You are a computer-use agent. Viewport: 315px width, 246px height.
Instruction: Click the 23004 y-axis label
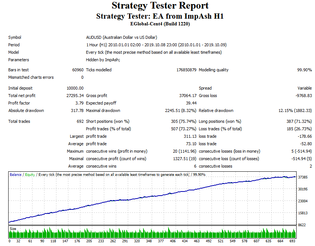pos(303,201)
